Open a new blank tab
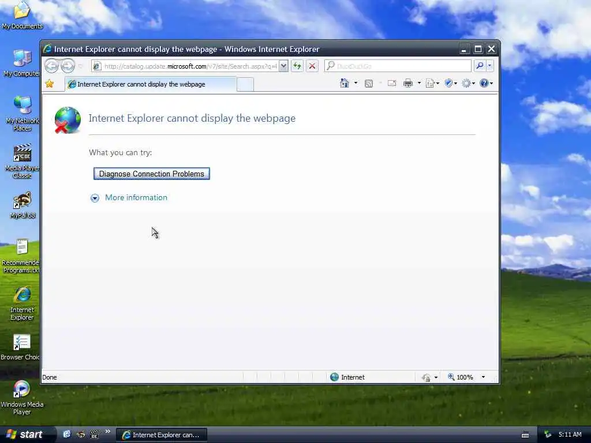This screenshot has width=591, height=443. 245,84
